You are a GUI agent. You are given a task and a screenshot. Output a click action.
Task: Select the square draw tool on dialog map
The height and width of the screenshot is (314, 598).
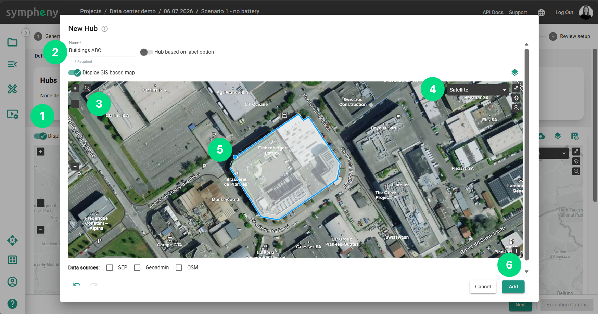[x=75, y=104]
